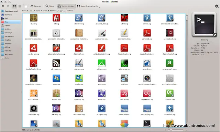Expand the arrow after KFaenza in breadcrumb
220x132 pixels.
[58, 11]
